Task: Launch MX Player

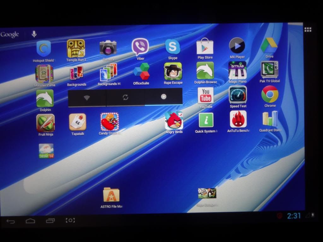Action: 237,45
